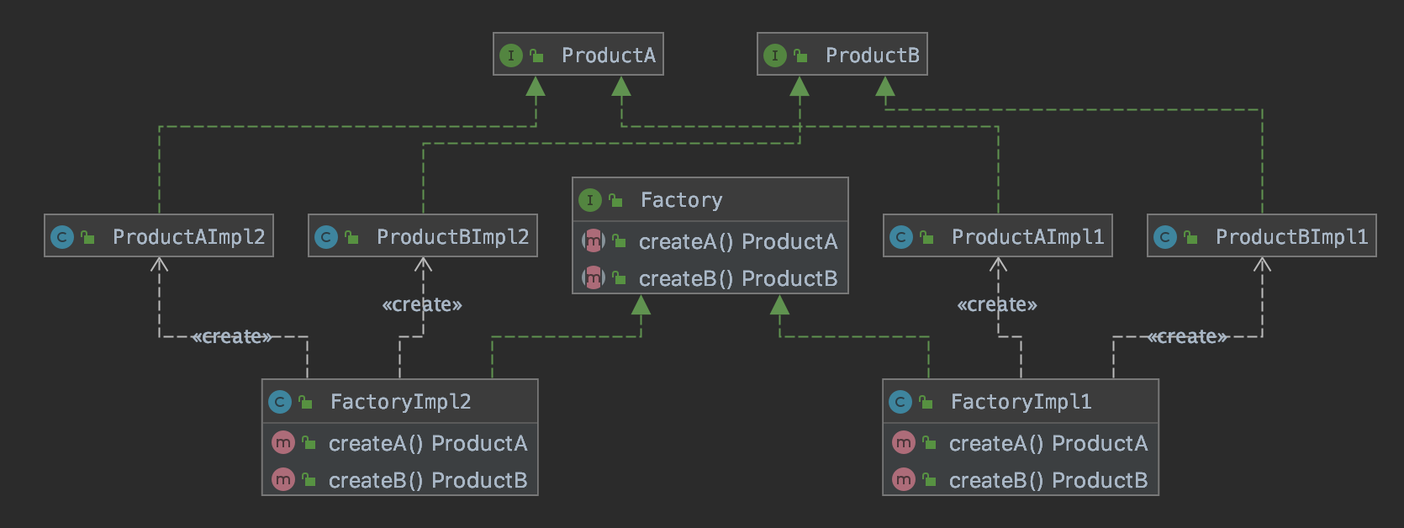Select the ProductAImpl2 class name
Image resolution: width=1404 pixels, height=528 pixels.
tap(189, 237)
